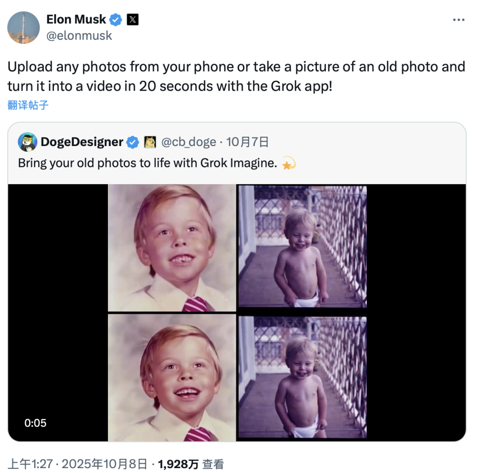478x473 pixels.
Task: Click Elon Musk's rocket profile avatar
Action: [24, 27]
